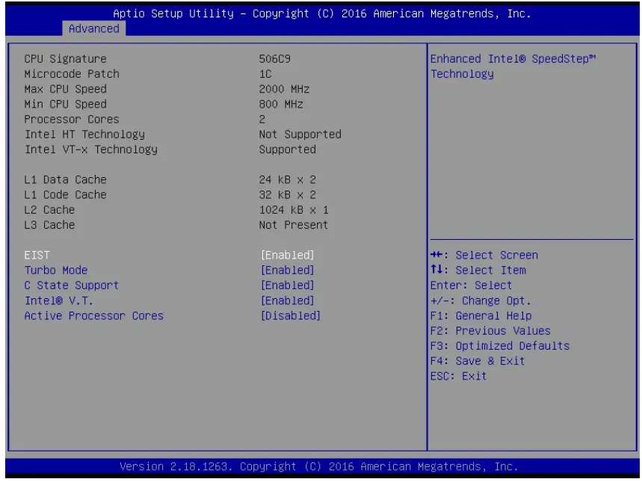Screen dimensions: 642x482
Task: Click the F2: Previous Values hint
Action: click(x=490, y=331)
